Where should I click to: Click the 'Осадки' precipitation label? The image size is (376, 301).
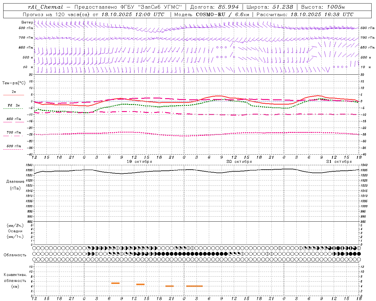(x=15, y=231)
